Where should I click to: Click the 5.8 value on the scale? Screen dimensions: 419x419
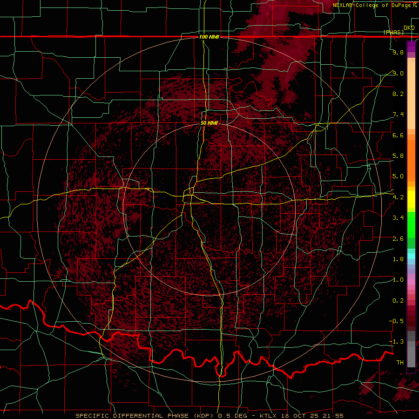tap(398, 156)
